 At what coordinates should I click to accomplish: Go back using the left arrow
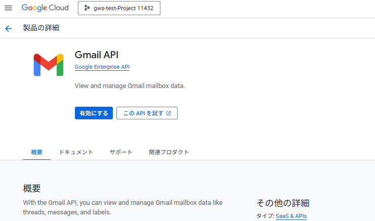[8, 28]
